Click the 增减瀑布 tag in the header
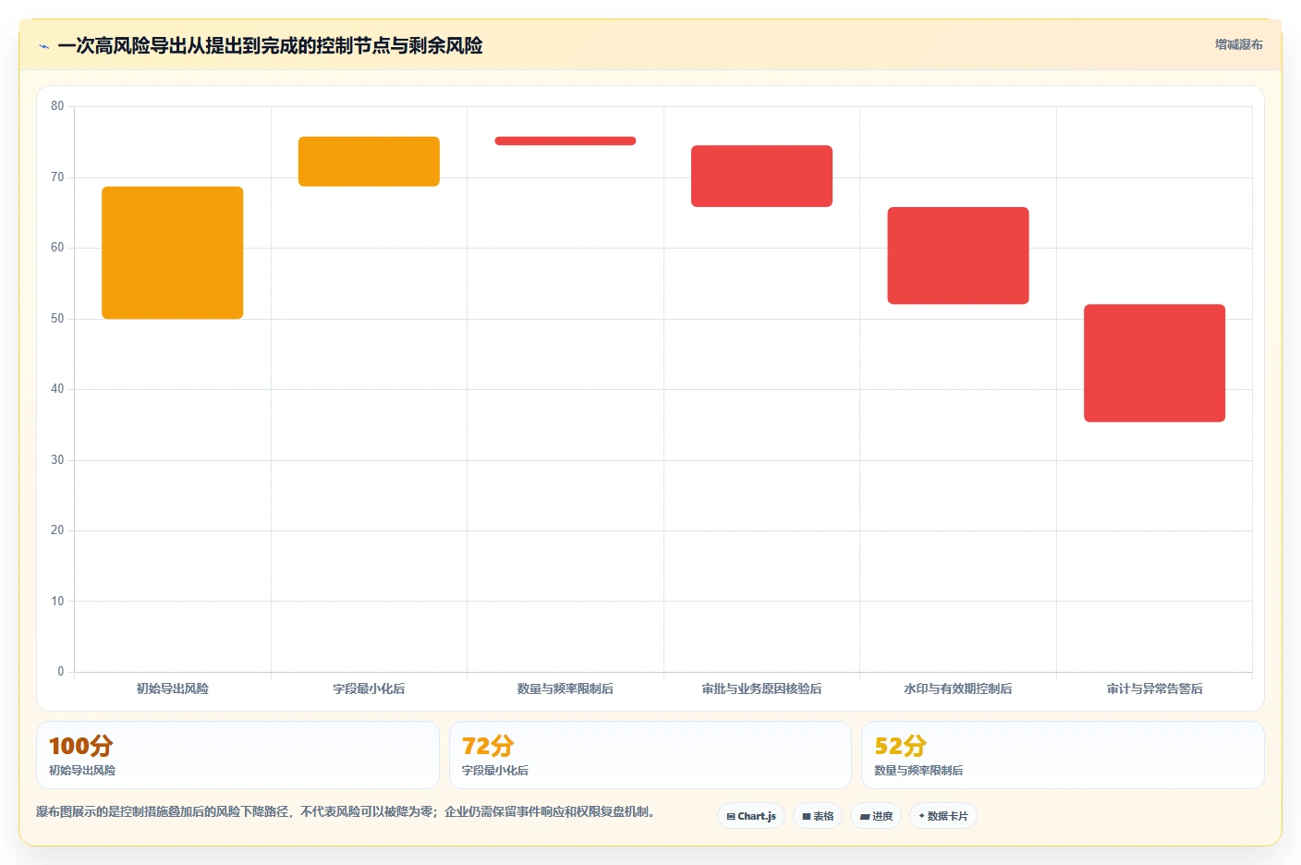The width and height of the screenshot is (1301, 865). tap(1238, 44)
